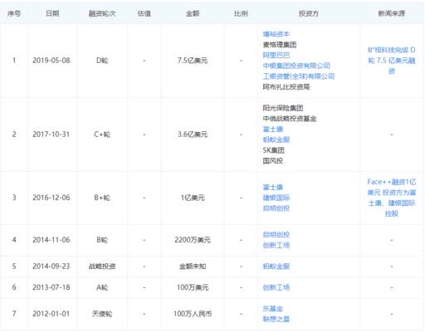Open the 中银集团投资有限公司 link

click(296, 66)
